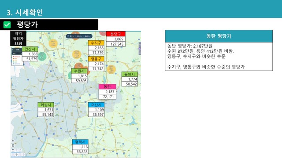Select the 평택시 blue region label

tap(80, 142)
